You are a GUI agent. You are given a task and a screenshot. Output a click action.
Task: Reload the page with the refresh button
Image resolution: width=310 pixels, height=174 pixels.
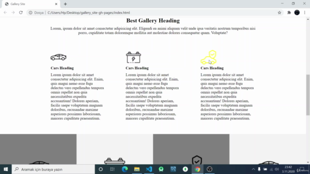(21, 13)
